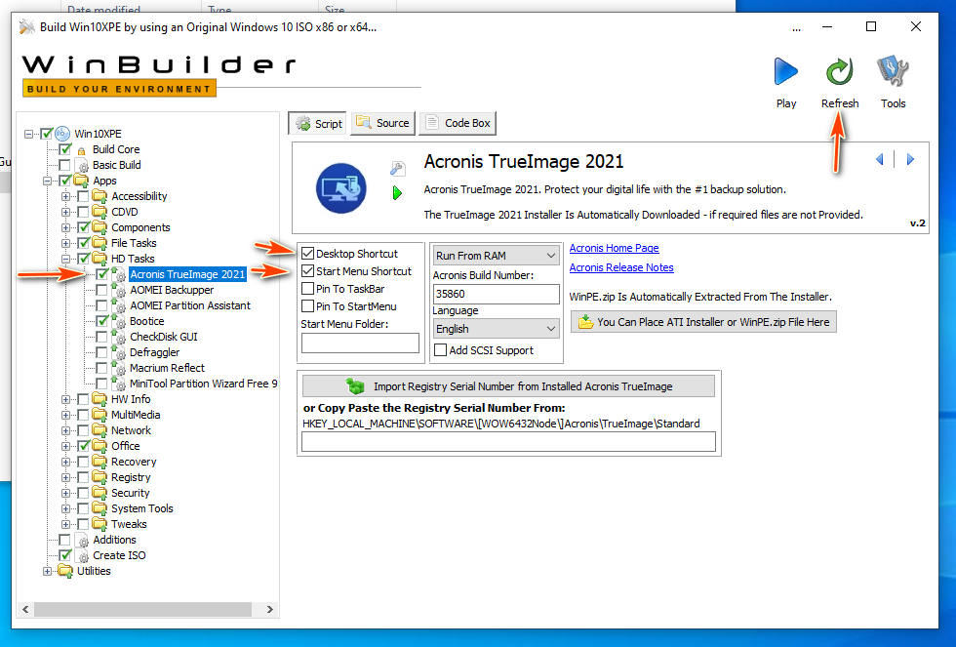Click the Acronis TrueImage round logo
956x647 pixels.
click(341, 188)
